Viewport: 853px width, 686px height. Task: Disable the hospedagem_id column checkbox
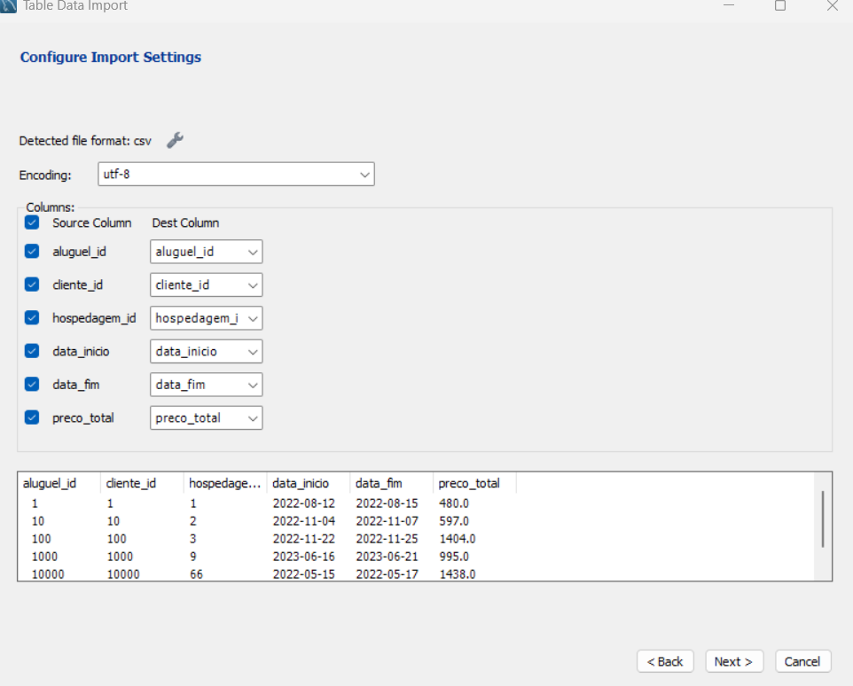point(32,317)
